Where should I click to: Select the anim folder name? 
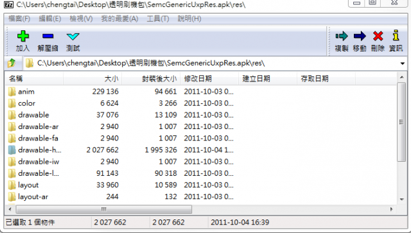(x=26, y=92)
